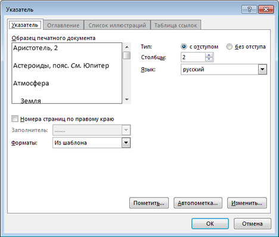Viewport: 279px width, 237px height.
Task: Click the 'Астероиды, пояс. См. Юпитер' preview entry
Action: click(61, 66)
